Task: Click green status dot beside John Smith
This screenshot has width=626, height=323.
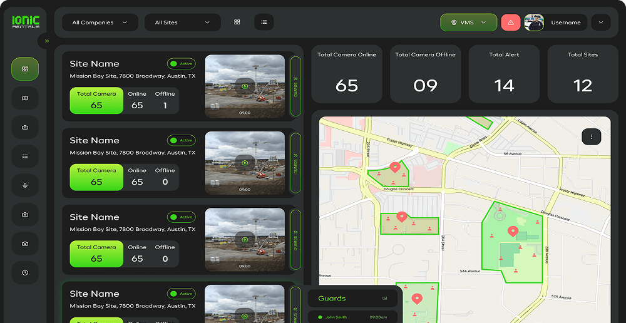Action: [320, 317]
